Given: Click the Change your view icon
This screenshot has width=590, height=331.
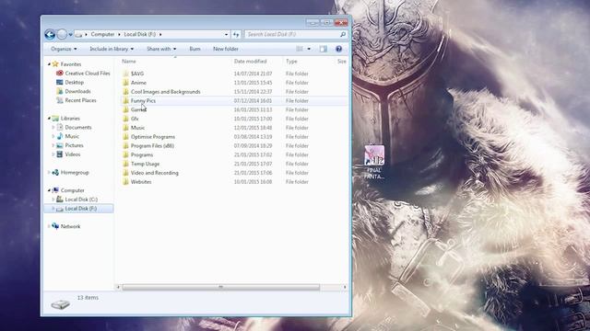Looking at the screenshot, I should click(300, 49).
